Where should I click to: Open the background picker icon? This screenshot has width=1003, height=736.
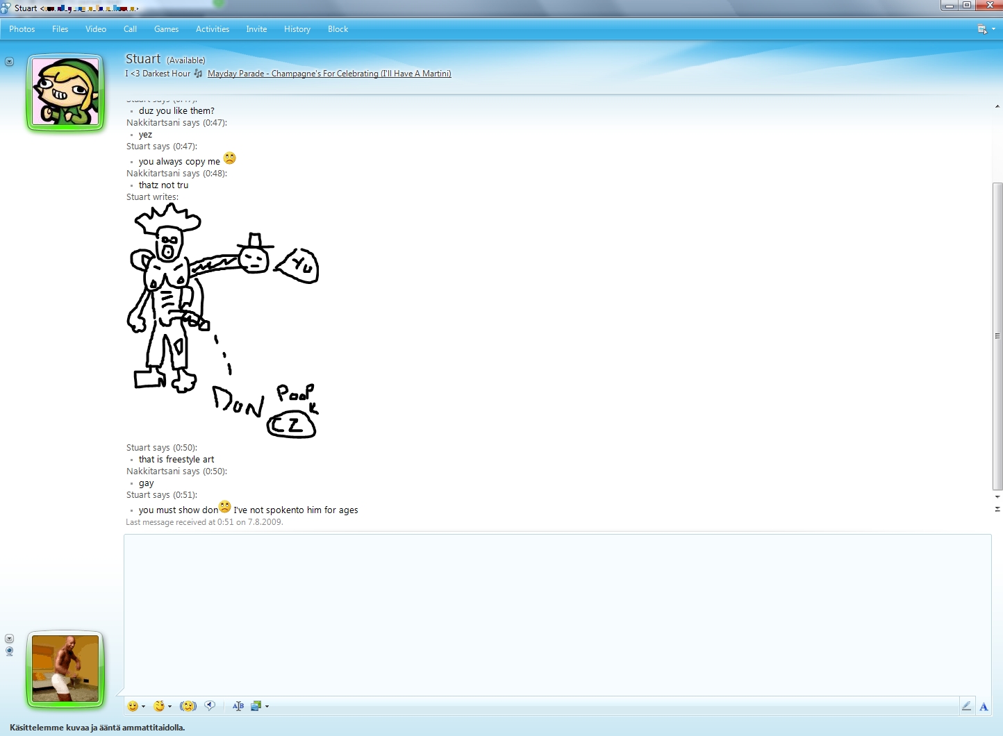(x=256, y=706)
